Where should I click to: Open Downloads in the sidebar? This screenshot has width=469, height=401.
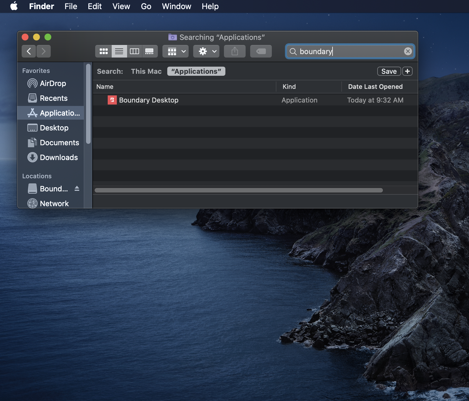(x=51, y=157)
